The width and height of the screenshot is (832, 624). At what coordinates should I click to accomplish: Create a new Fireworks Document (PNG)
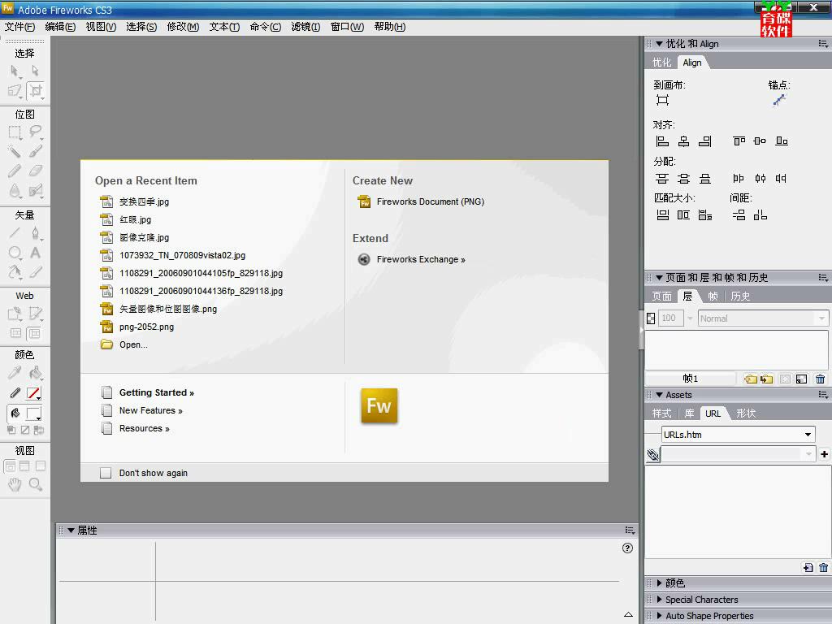tap(431, 201)
